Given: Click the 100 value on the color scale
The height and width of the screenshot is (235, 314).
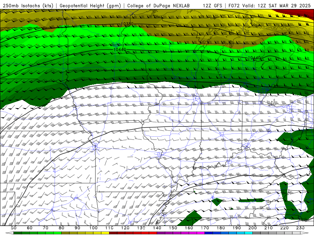Looking at the screenshot, I should point(93,228).
